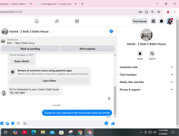Close the Freeimage.host tab
Viewport: 179px width, 136px height.
tap(76, 4)
